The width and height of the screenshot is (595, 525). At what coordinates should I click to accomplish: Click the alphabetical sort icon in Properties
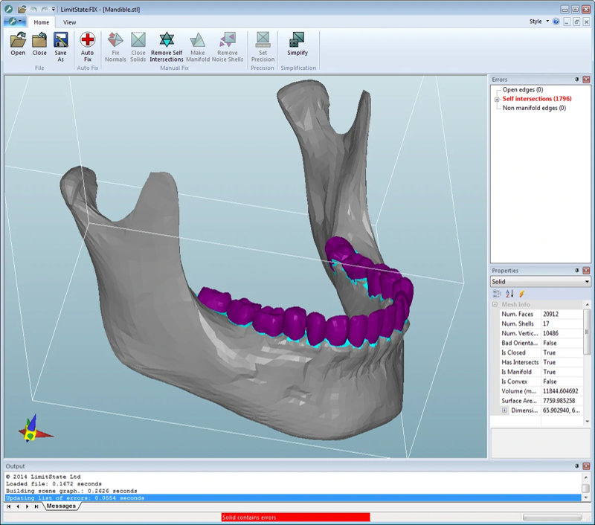coord(509,294)
